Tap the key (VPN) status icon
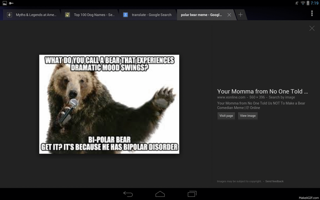320x200 pixels. coord(11,3)
